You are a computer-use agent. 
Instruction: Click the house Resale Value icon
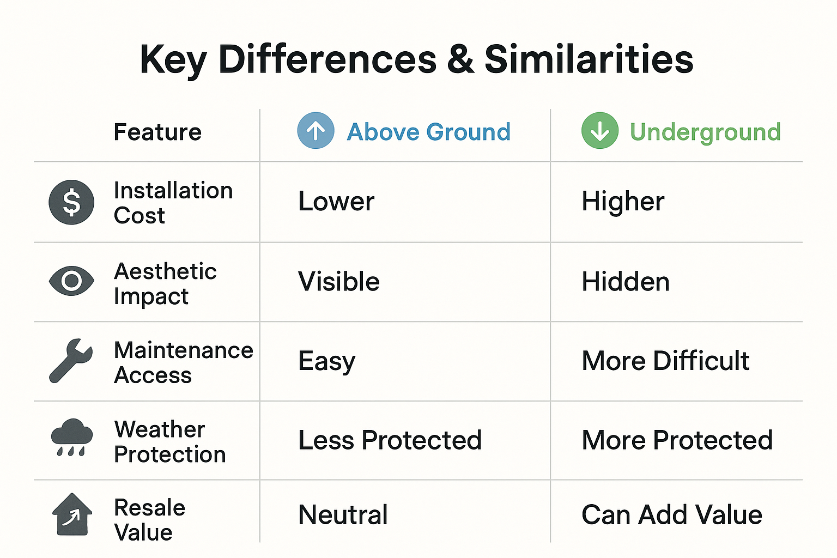click(x=72, y=514)
